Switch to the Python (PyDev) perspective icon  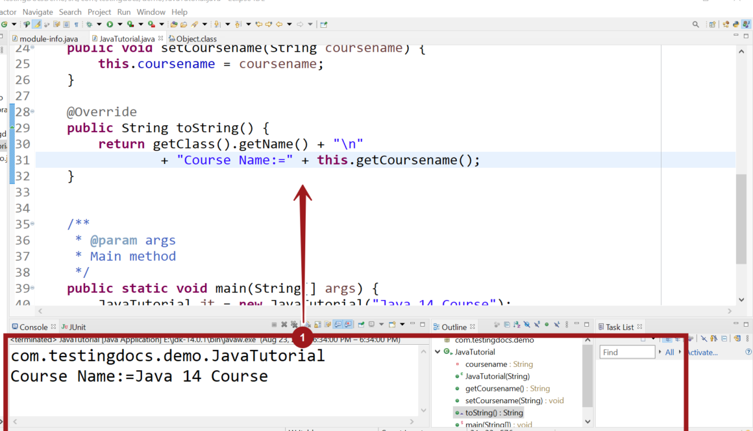737,25
